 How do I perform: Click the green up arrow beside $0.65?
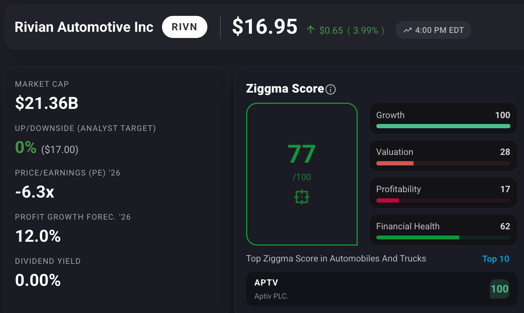310,30
